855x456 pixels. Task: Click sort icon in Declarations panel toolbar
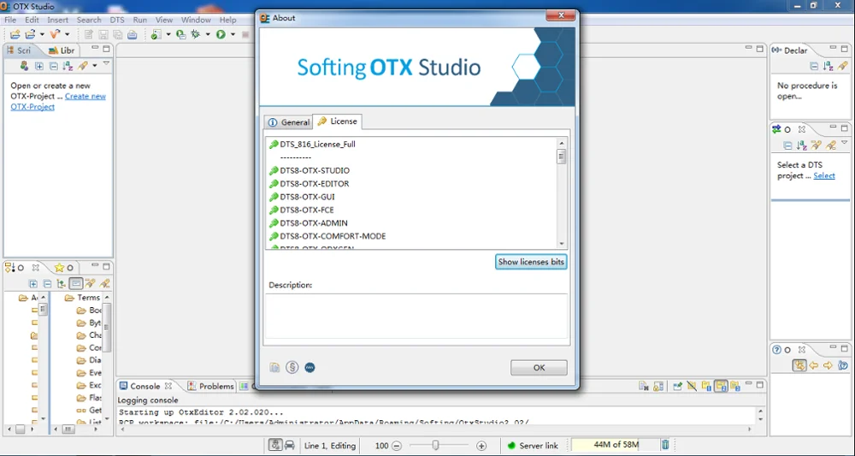[828, 66]
